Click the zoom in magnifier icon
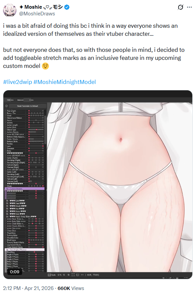The width and height of the screenshot is (196, 294). (x=69, y=275)
